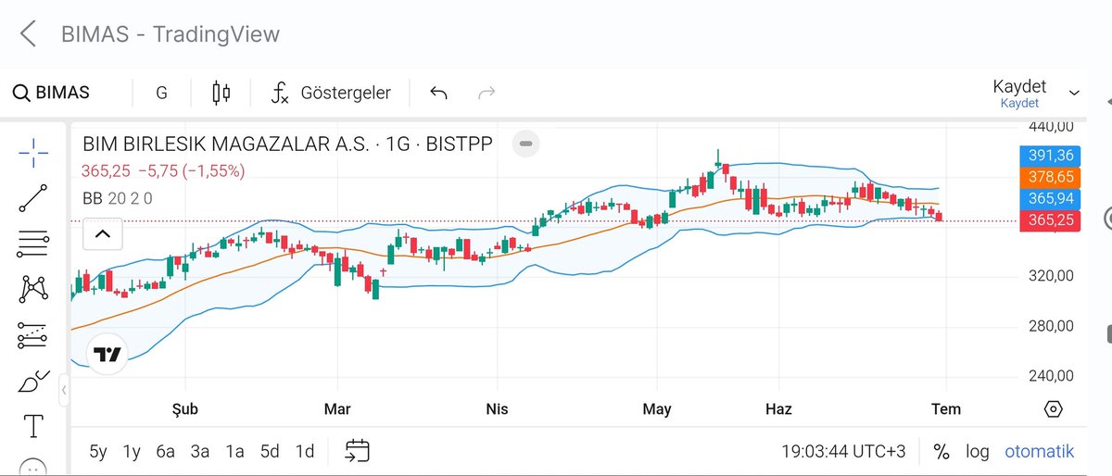Set range to 1d
The image size is (1112, 476).
(x=304, y=452)
